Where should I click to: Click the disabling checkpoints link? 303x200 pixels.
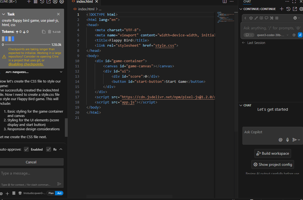26,64
